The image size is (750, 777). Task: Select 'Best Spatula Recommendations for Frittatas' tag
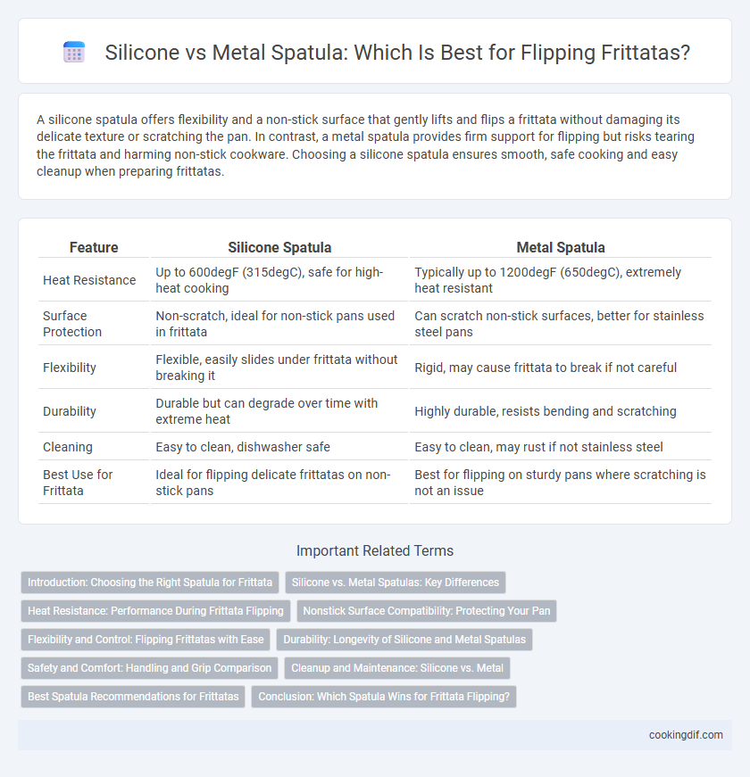click(x=133, y=696)
